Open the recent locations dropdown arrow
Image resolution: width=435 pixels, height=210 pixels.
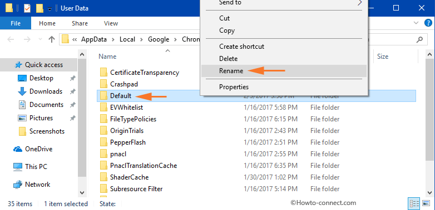pos(41,39)
